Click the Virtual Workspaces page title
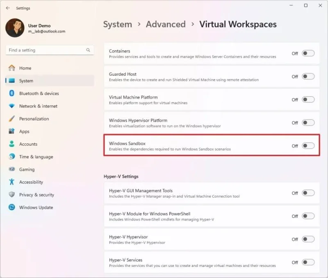 tap(238, 24)
